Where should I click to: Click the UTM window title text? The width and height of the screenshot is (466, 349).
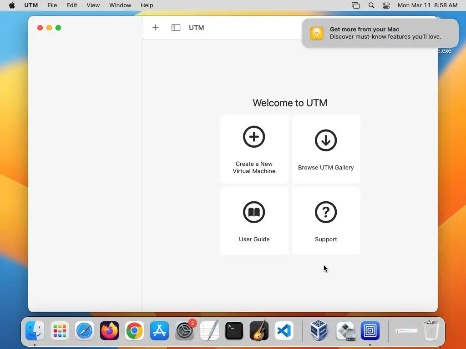[x=197, y=28]
